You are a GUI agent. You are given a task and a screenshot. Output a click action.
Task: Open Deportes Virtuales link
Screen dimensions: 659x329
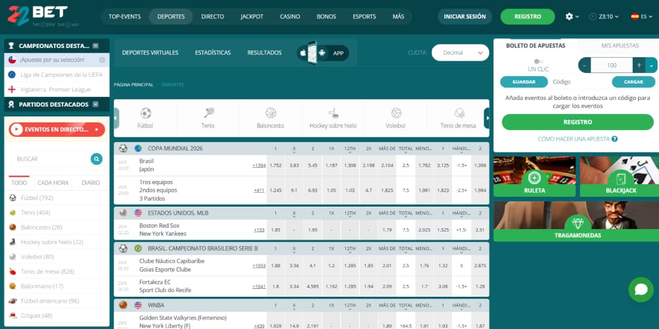point(150,53)
